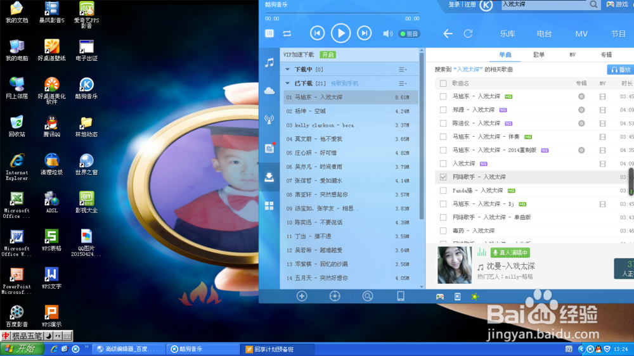Open the apps grid sidebar icon
Viewport: 634px width, 356px height.
click(x=269, y=206)
